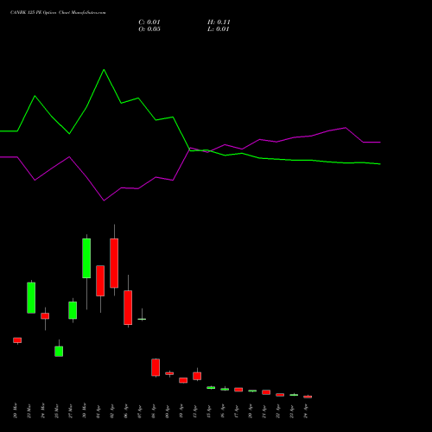Select the open value 'O: 0.05'
The width and height of the screenshot is (432, 432).
(149, 29)
